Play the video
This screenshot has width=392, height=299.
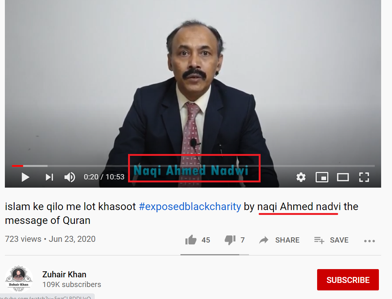click(25, 177)
